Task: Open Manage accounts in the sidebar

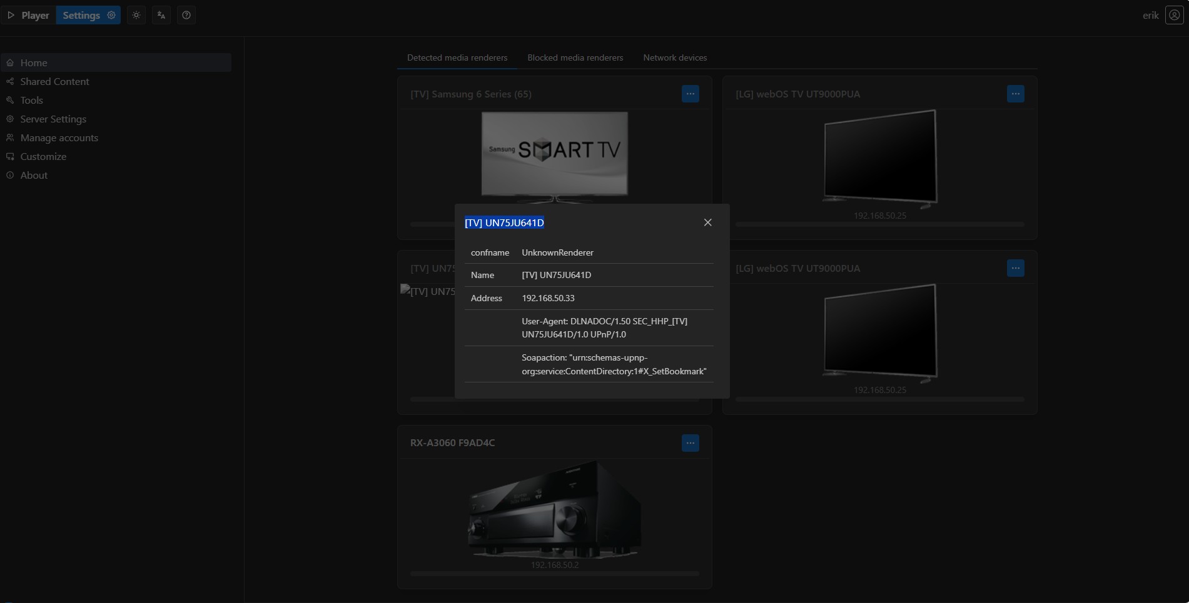Action: pyautogui.click(x=116, y=137)
